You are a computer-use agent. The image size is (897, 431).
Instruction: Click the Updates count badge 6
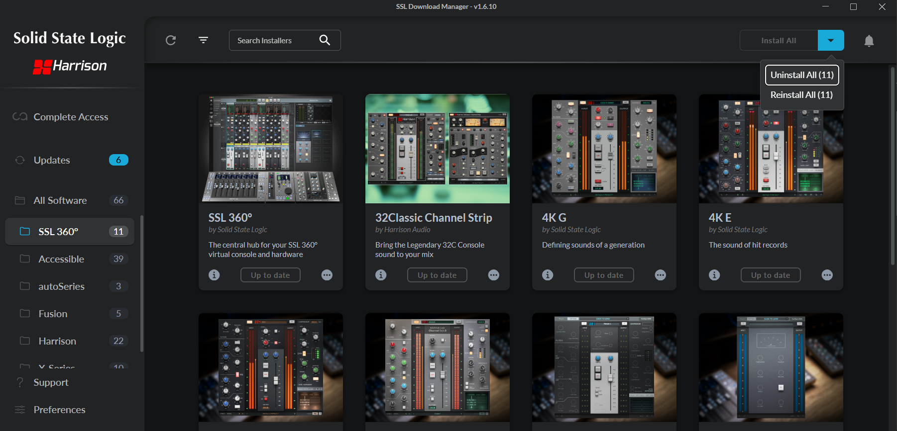118,160
